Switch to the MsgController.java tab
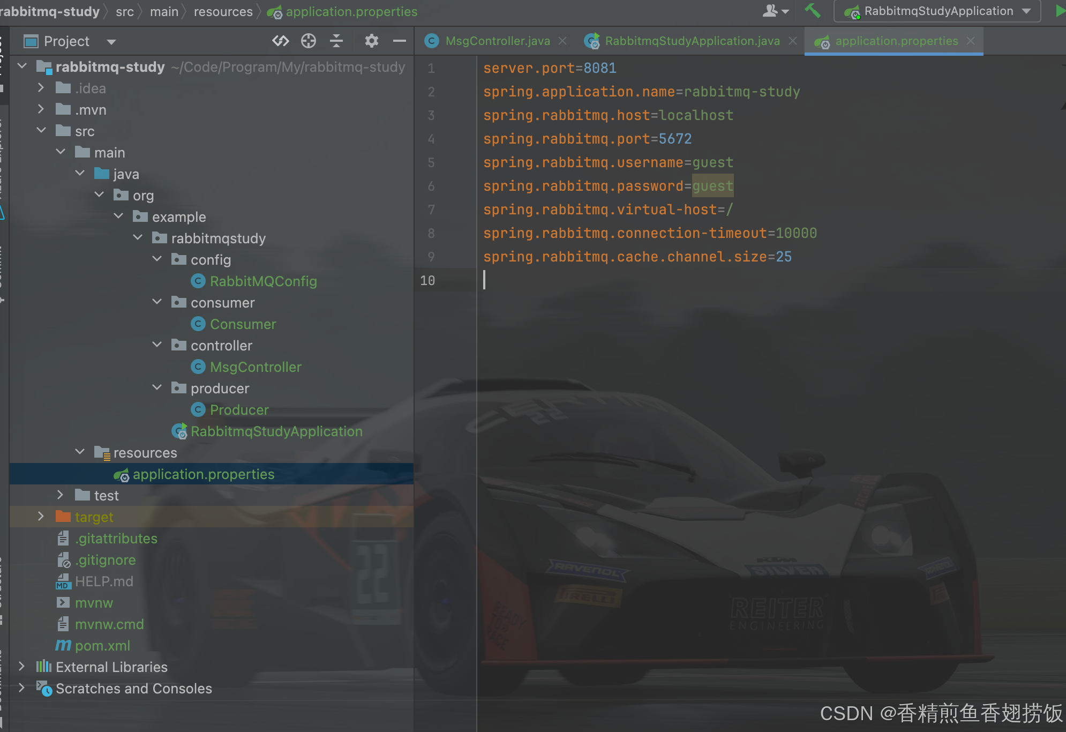This screenshot has width=1066, height=732. (497, 41)
